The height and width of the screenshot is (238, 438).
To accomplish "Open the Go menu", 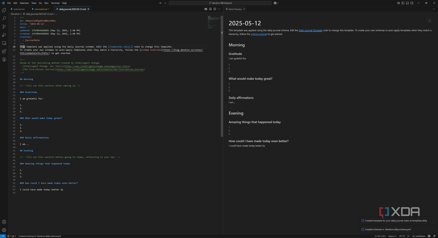I will pyautogui.click(x=40, y=3).
